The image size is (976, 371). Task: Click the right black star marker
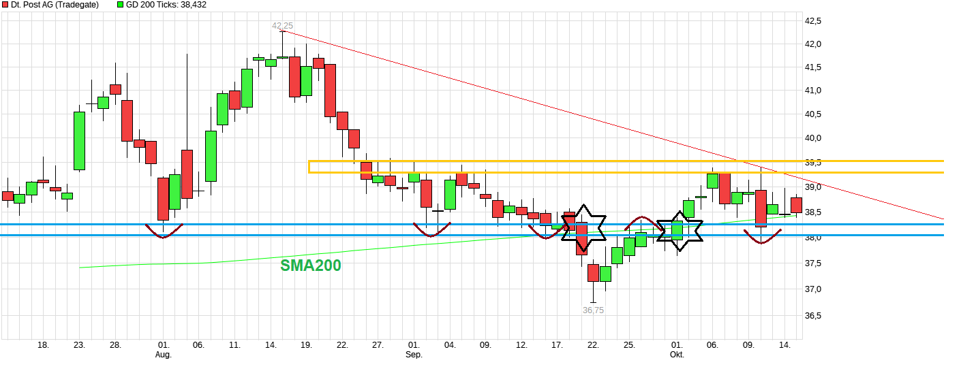click(679, 231)
